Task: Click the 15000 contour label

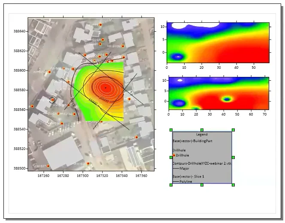Action: [93, 101]
